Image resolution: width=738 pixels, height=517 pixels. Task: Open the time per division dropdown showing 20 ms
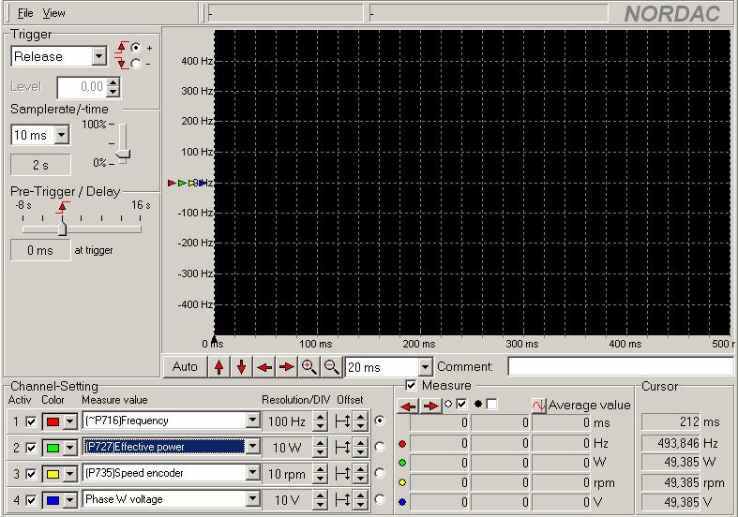click(425, 367)
